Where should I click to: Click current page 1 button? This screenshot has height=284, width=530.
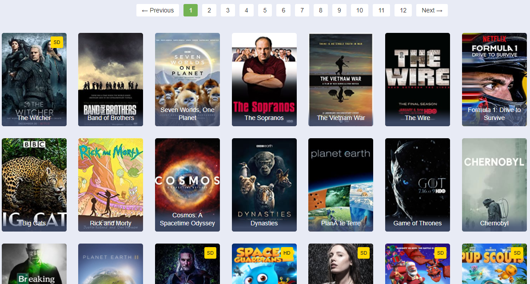(190, 10)
